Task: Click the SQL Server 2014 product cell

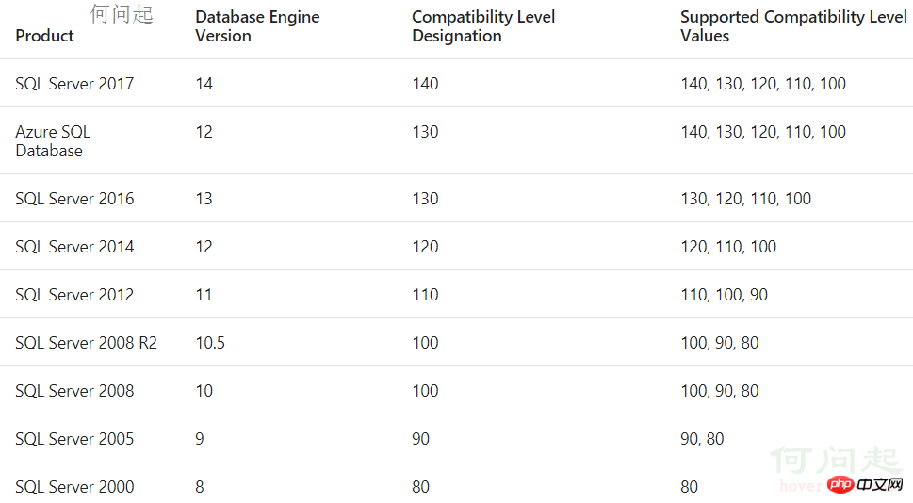Action: [x=74, y=247]
